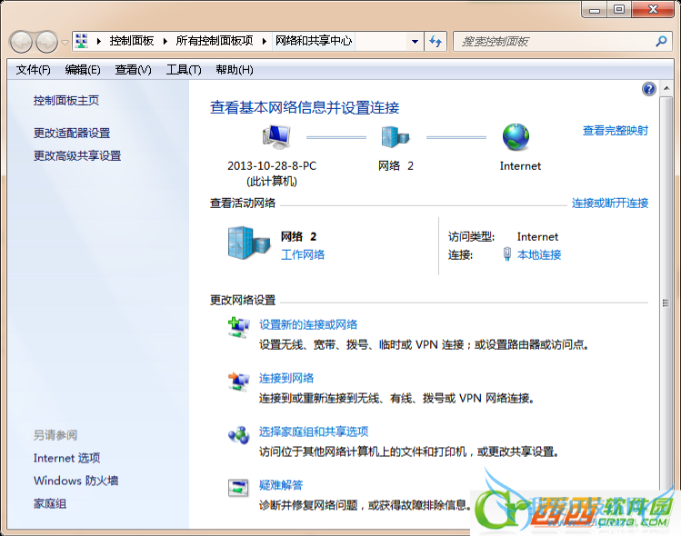Click the 网络 2 building icon in map
This screenshot has height=536, width=681.
tap(396, 136)
